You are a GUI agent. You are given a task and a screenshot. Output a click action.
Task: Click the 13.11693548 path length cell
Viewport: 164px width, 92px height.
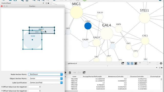100,79
